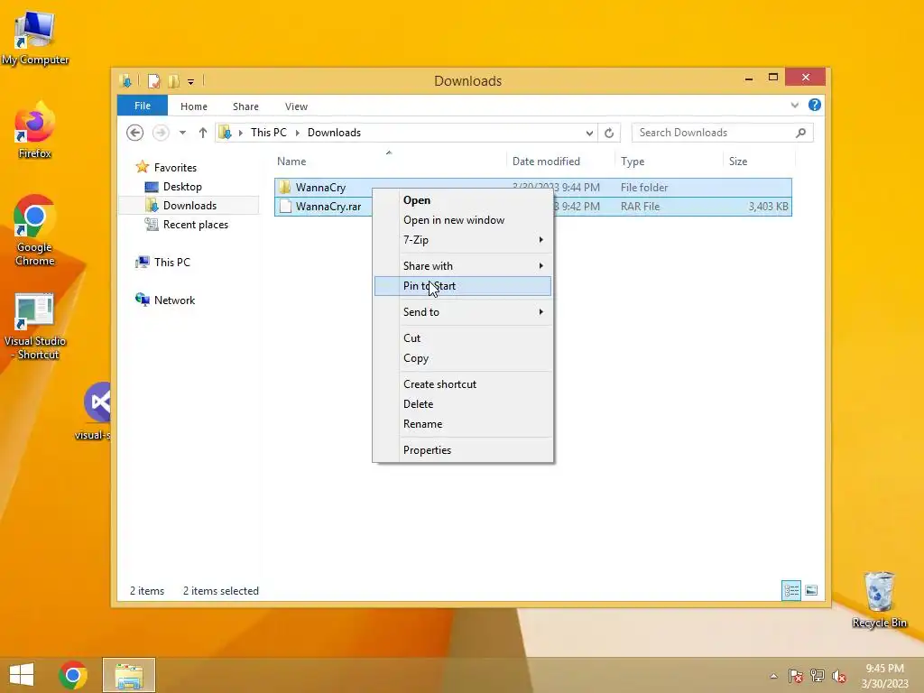Open Explorer help icon
This screenshot has height=693, width=924.
pyautogui.click(x=815, y=105)
